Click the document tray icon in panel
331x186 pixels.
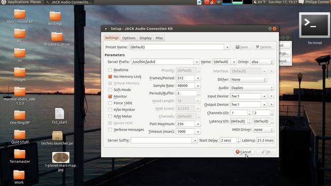pyautogui.click(x=199, y=2)
